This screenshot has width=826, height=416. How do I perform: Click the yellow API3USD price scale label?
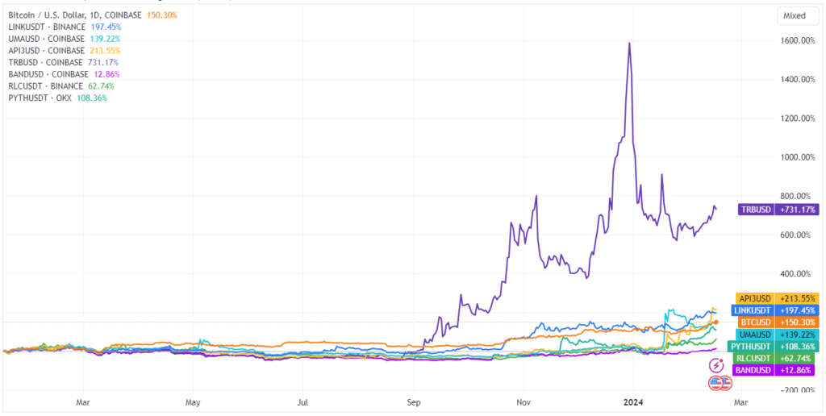point(778,298)
